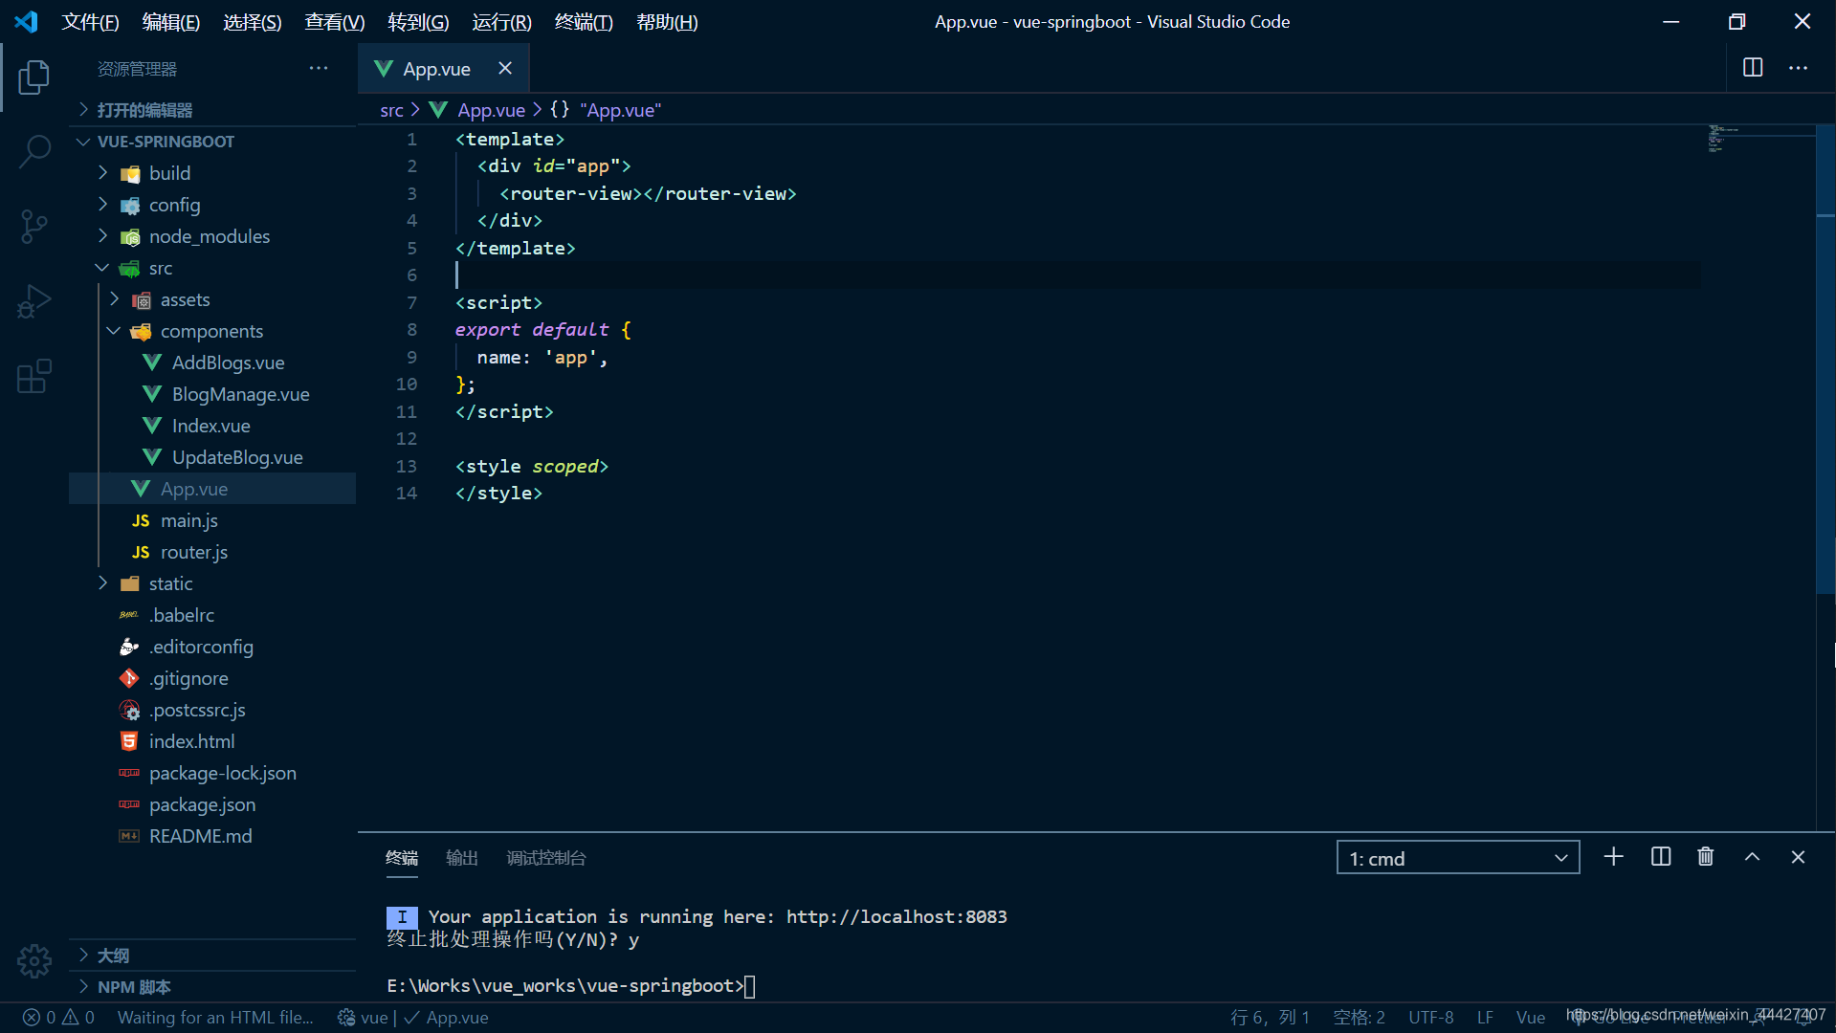1836x1033 pixels.
Task: Click the editor vertical scrollbar
Action: [1825, 359]
